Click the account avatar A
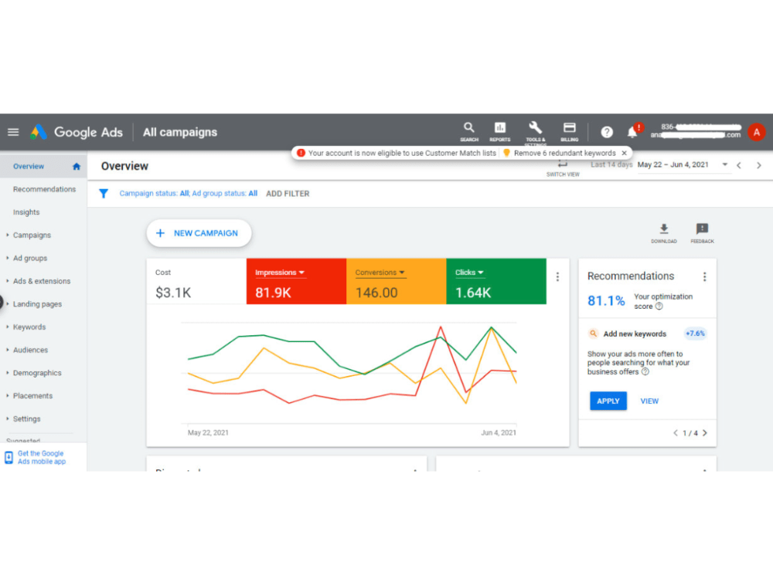The width and height of the screenshot is (773, 579). point(756,132)
